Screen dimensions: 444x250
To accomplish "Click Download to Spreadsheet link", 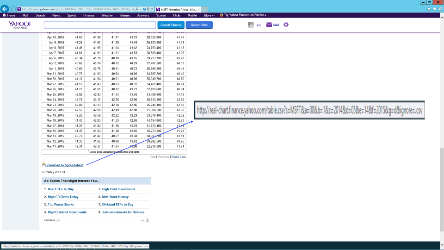I will [x=64, y=165].
